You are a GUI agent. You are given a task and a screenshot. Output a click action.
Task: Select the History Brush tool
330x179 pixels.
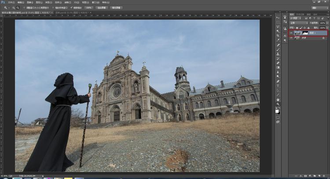(x=278, y=58)
